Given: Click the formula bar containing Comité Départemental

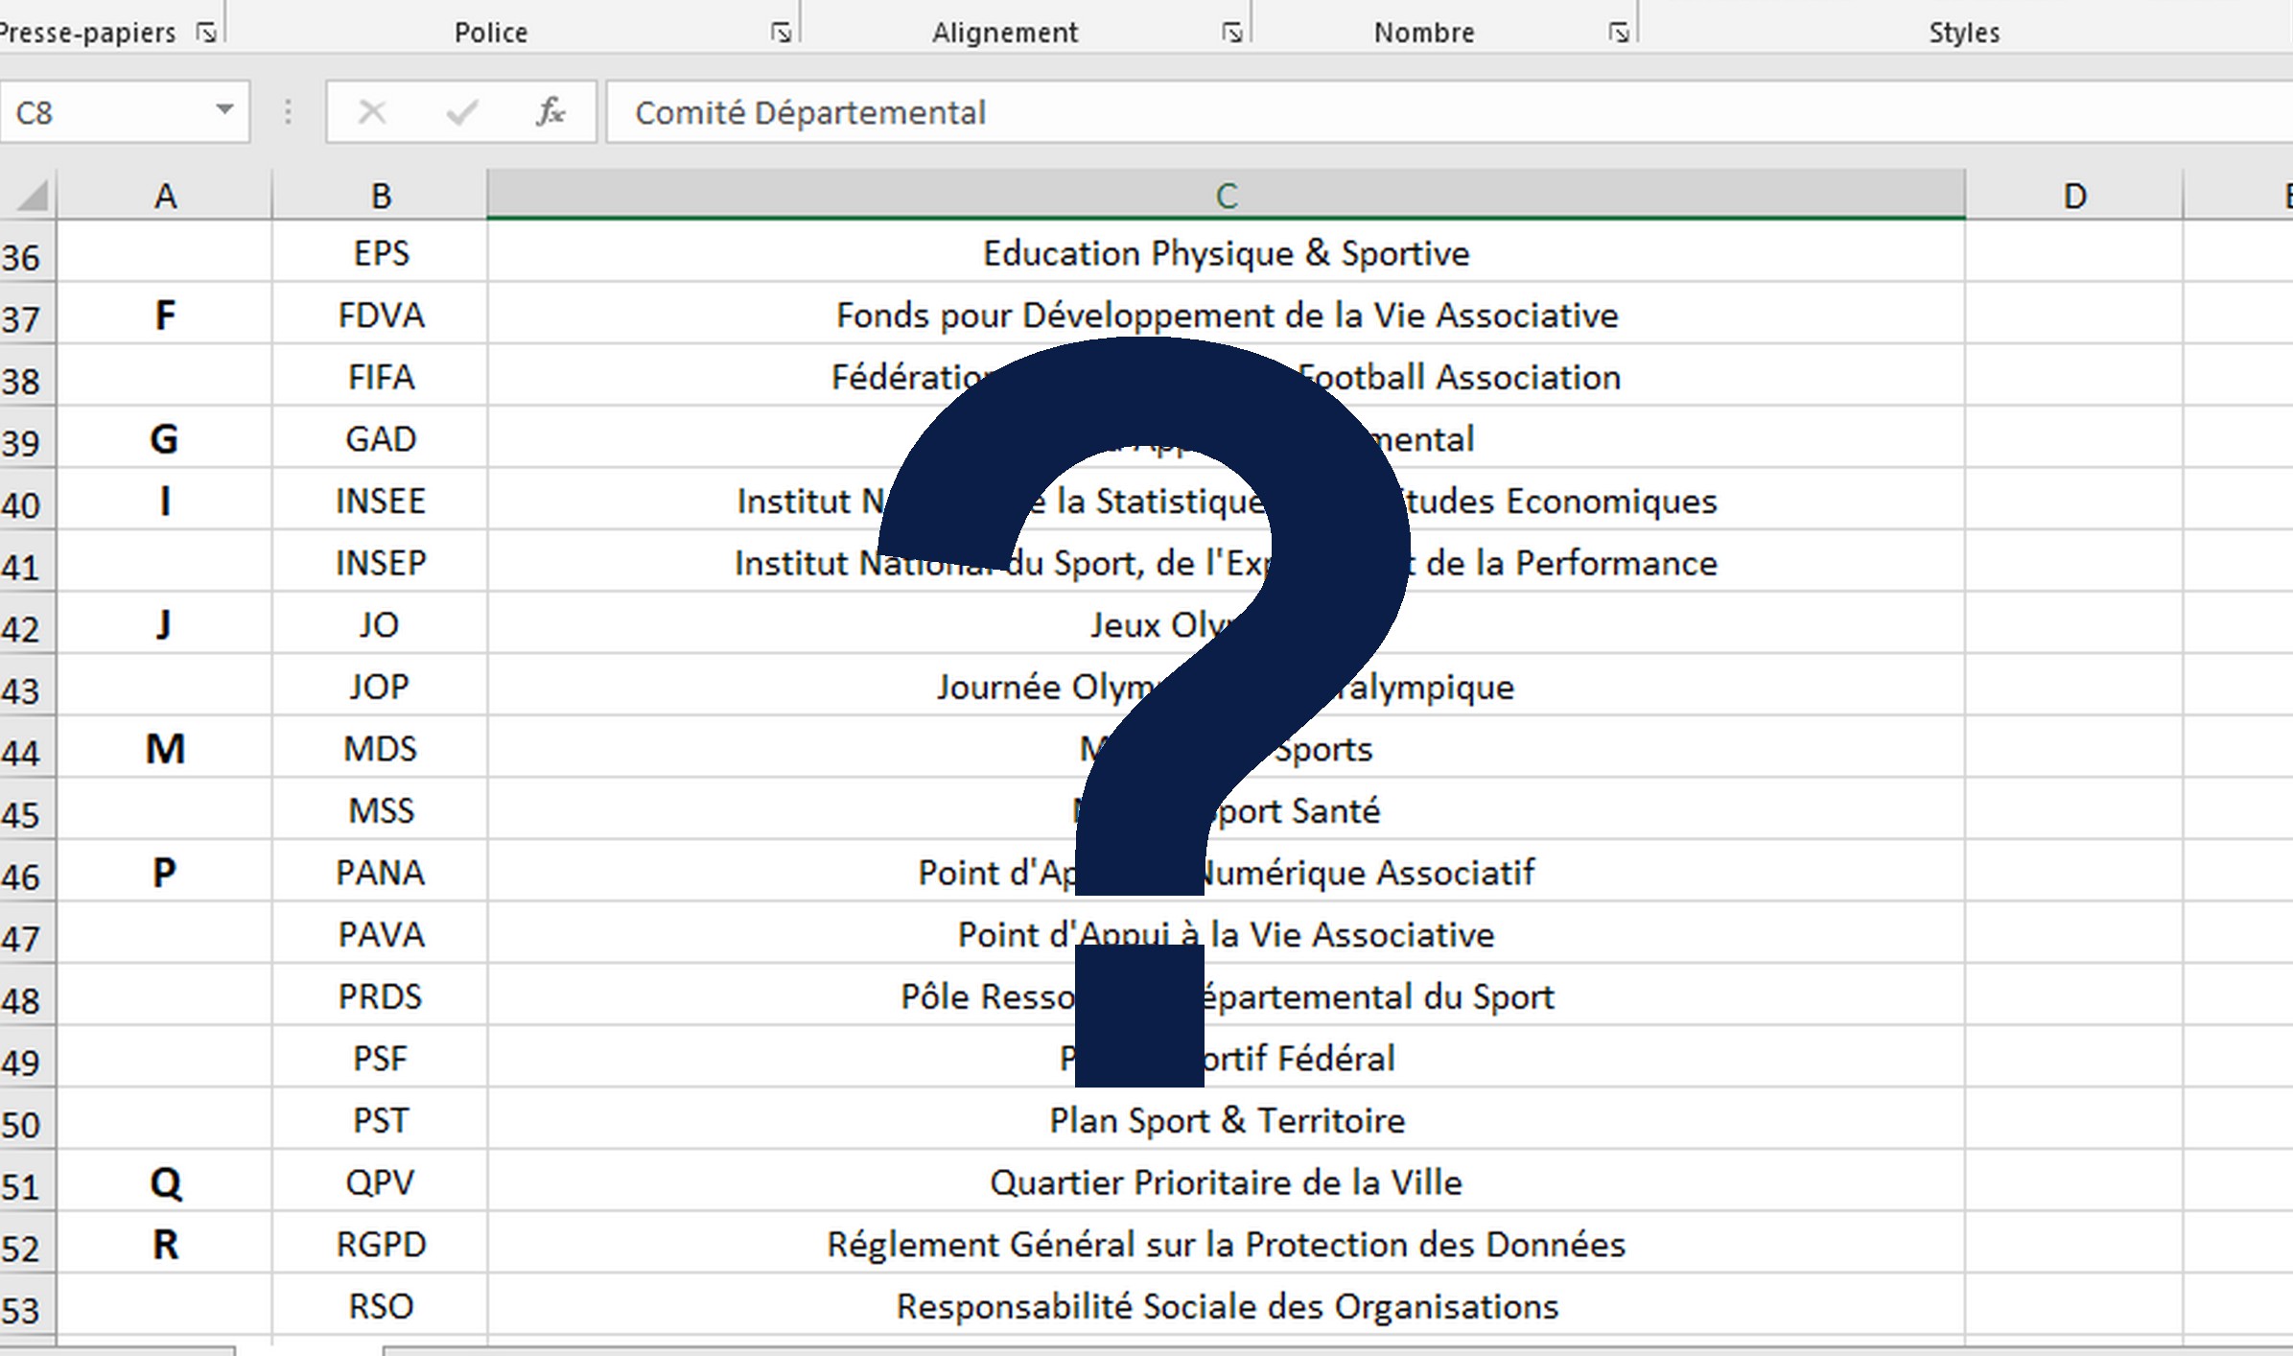Looking at the screenshot, I should (1343, 113).
